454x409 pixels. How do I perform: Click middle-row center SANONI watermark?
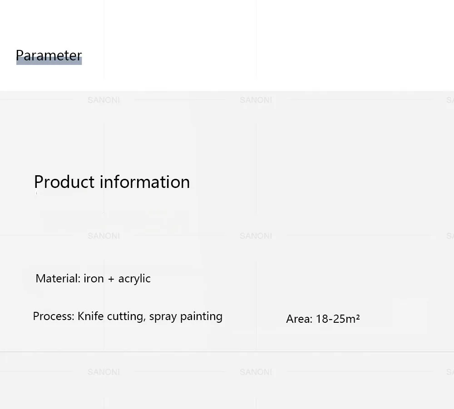coord(256,236)
